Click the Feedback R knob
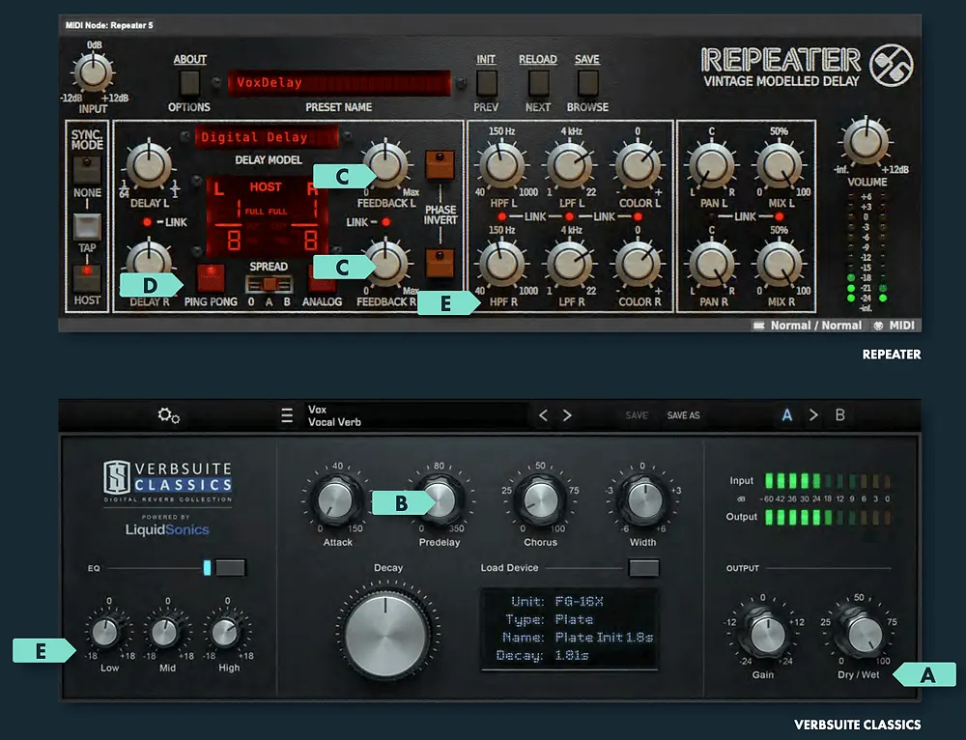Screen dimensions: 966x740 pyautogui.click(x=385, y=263)
